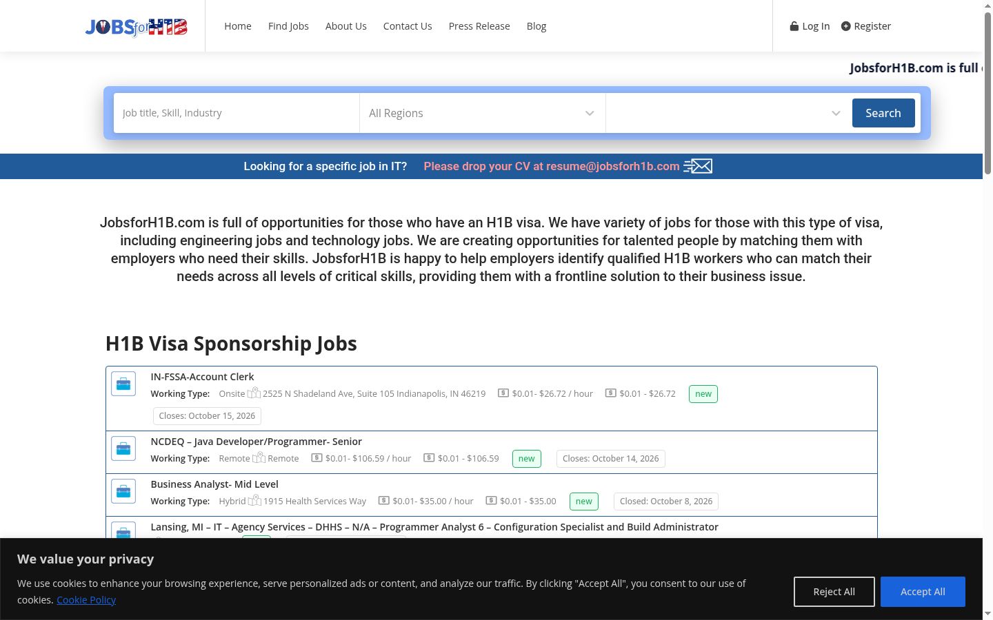The height and width of the screenshot is (620, 993).
Task: Click the Register plus icon
Action: point(846,26)
